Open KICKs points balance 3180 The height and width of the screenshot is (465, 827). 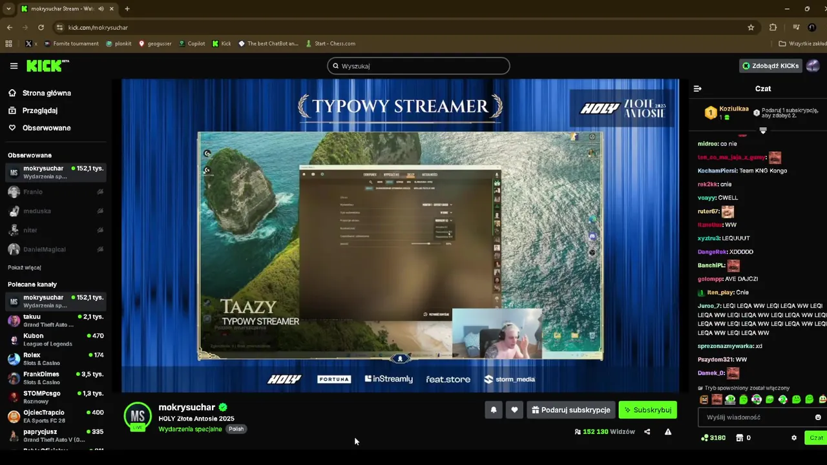713,438
